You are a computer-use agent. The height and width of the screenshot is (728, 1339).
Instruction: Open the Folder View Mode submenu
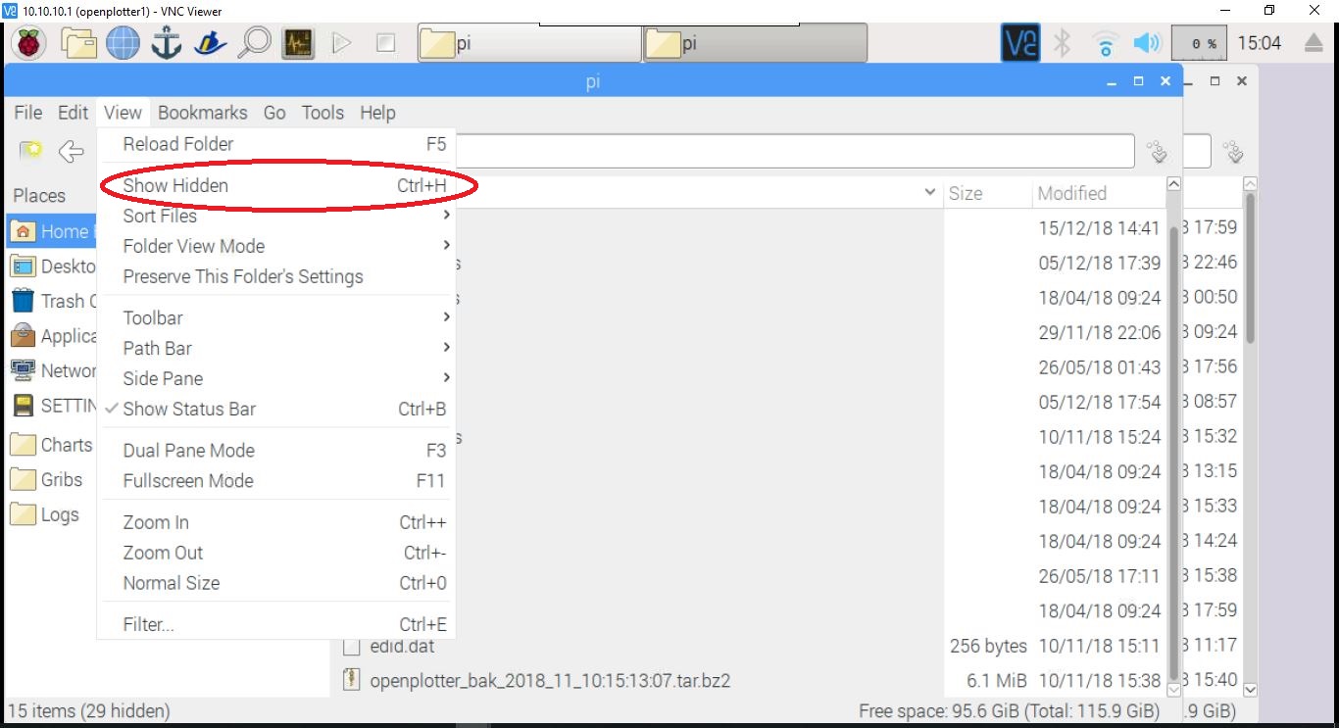click(x=193, y=246)
